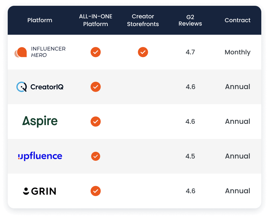The image size is (269, 218).
Task: Click the G2 Reviews column header
Action: [x=190, y=20]
